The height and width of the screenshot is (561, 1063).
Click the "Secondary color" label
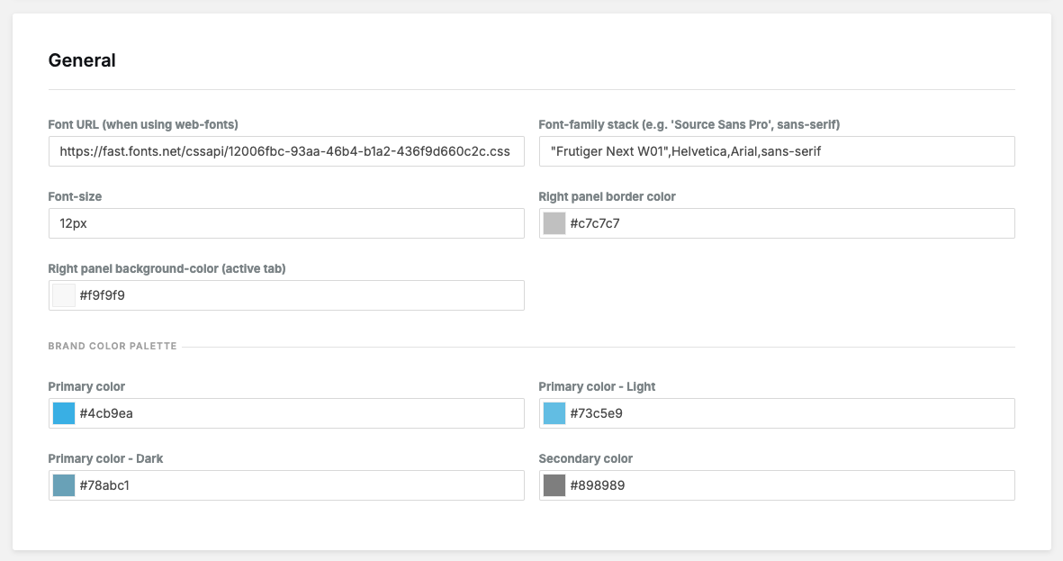(585, 458)
